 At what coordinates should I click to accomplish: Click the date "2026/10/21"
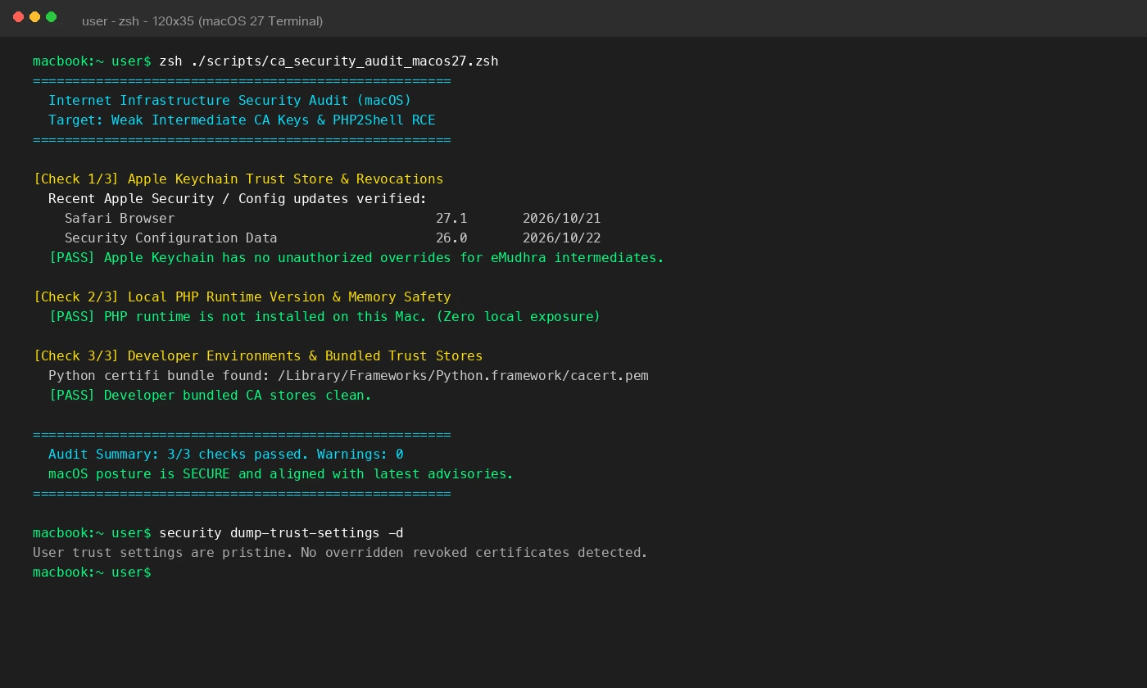[562, 219]
